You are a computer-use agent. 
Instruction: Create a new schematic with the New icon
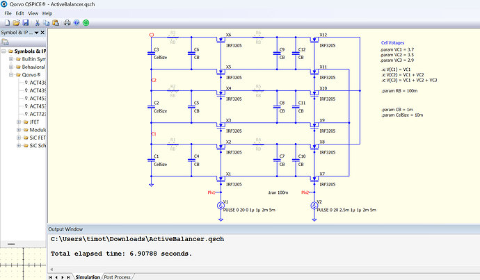click(7, 23)
